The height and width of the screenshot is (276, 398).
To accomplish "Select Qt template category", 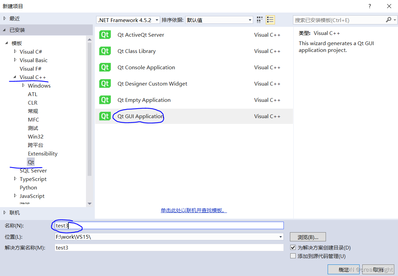I will 31,162.
